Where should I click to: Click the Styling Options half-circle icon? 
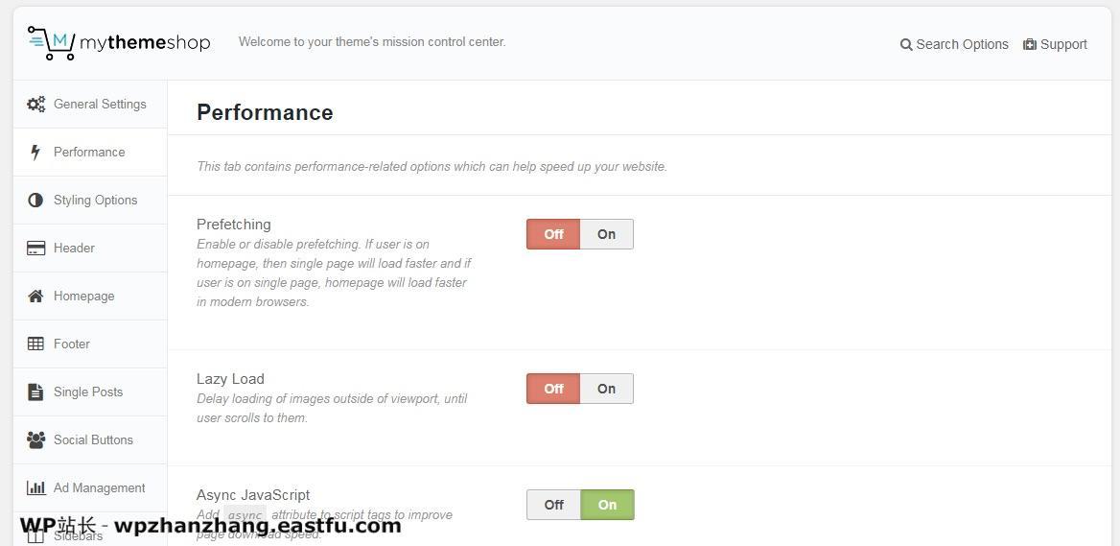(35, 201)
